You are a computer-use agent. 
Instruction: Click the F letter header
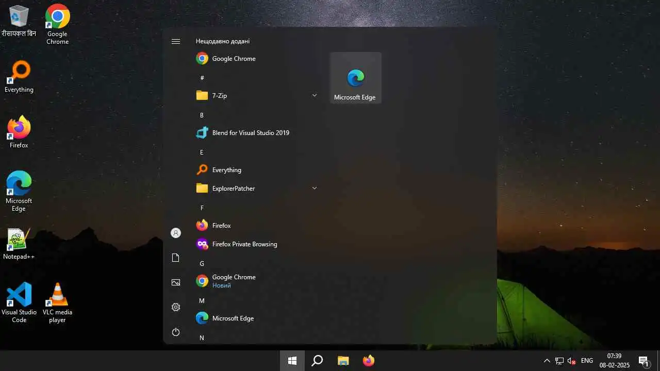click(202, 208)
